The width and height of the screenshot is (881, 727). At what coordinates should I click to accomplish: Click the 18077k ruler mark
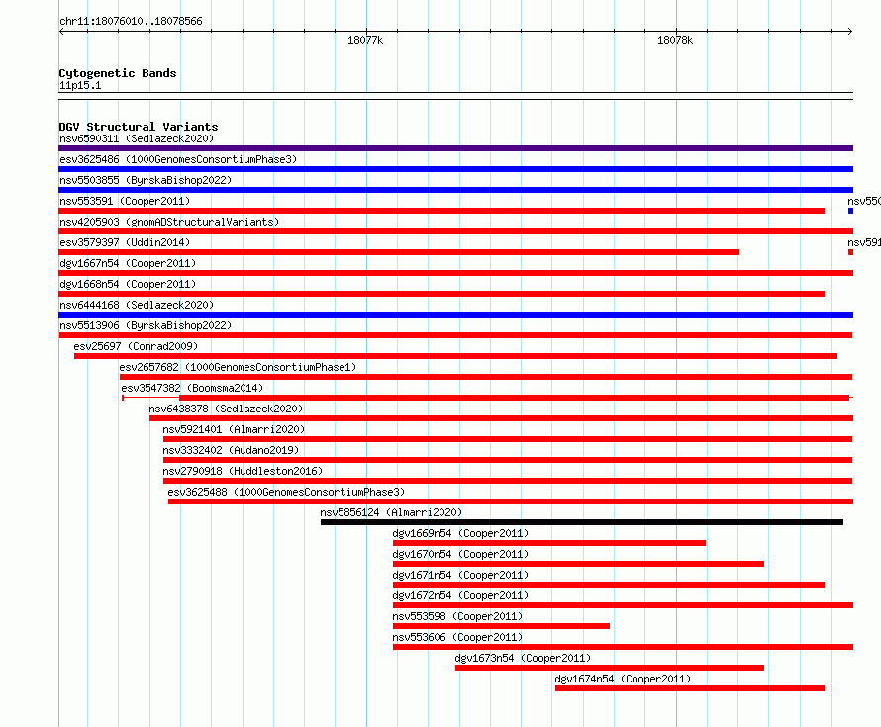[x=365, y=40]
